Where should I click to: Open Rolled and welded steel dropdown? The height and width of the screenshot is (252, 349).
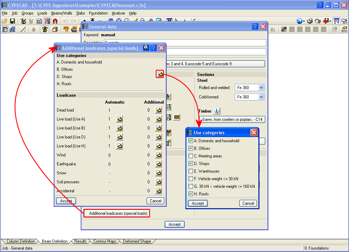click(261, 88)
